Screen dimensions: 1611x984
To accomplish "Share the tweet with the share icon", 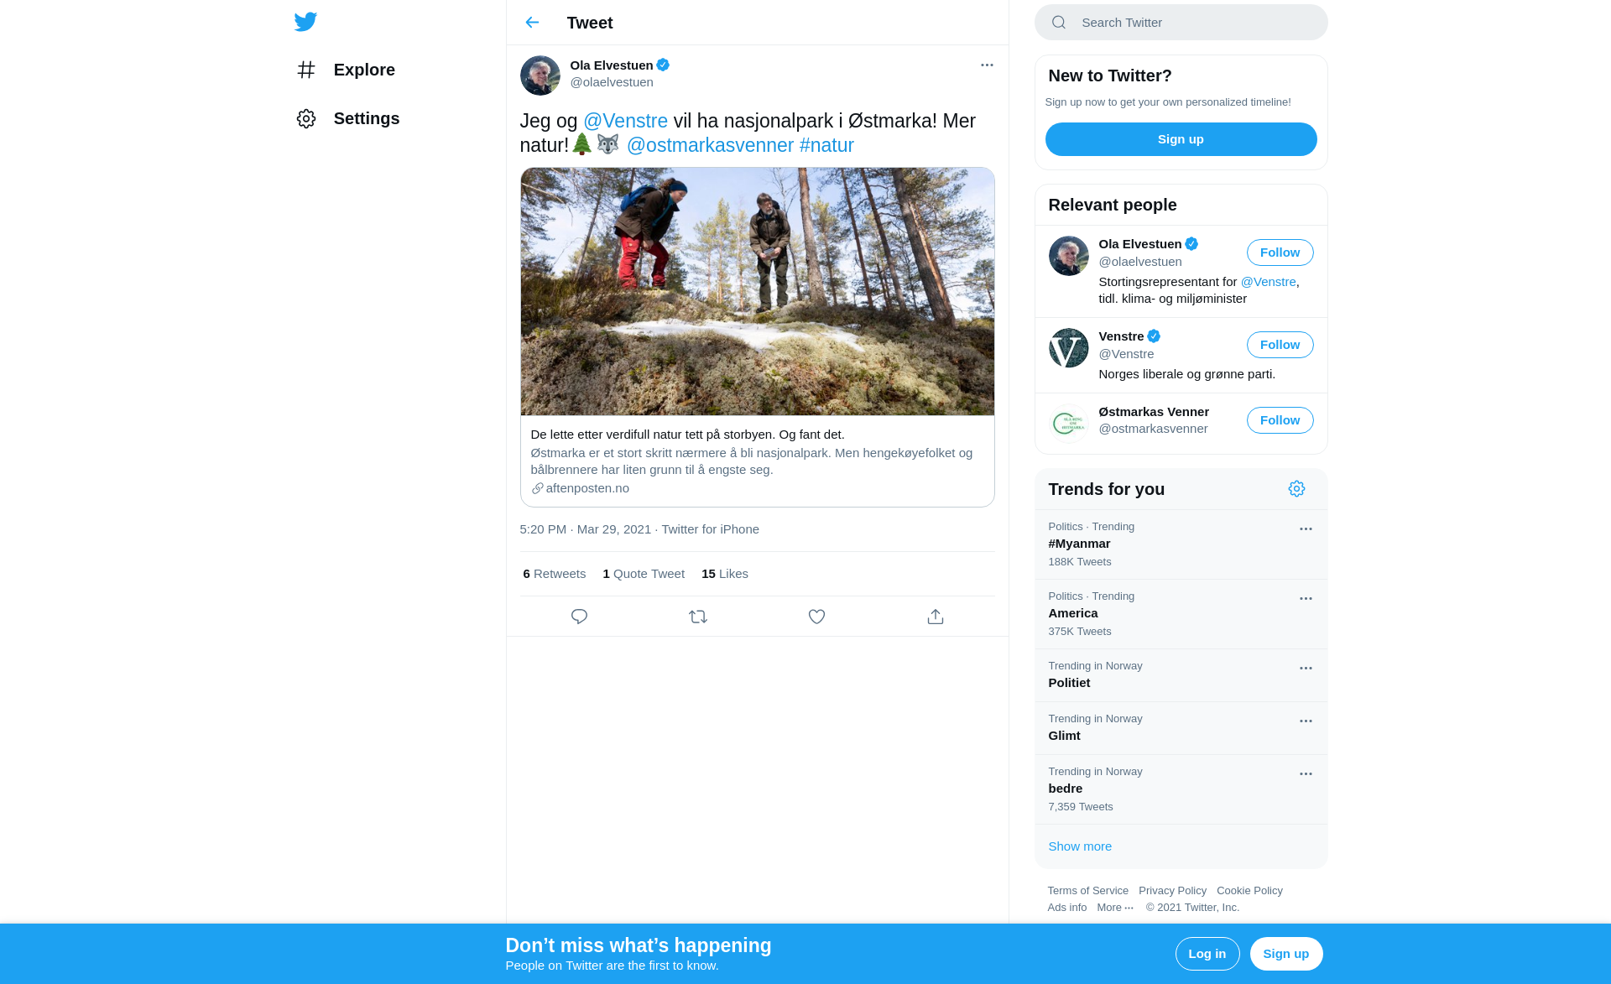I will [936, 617].
